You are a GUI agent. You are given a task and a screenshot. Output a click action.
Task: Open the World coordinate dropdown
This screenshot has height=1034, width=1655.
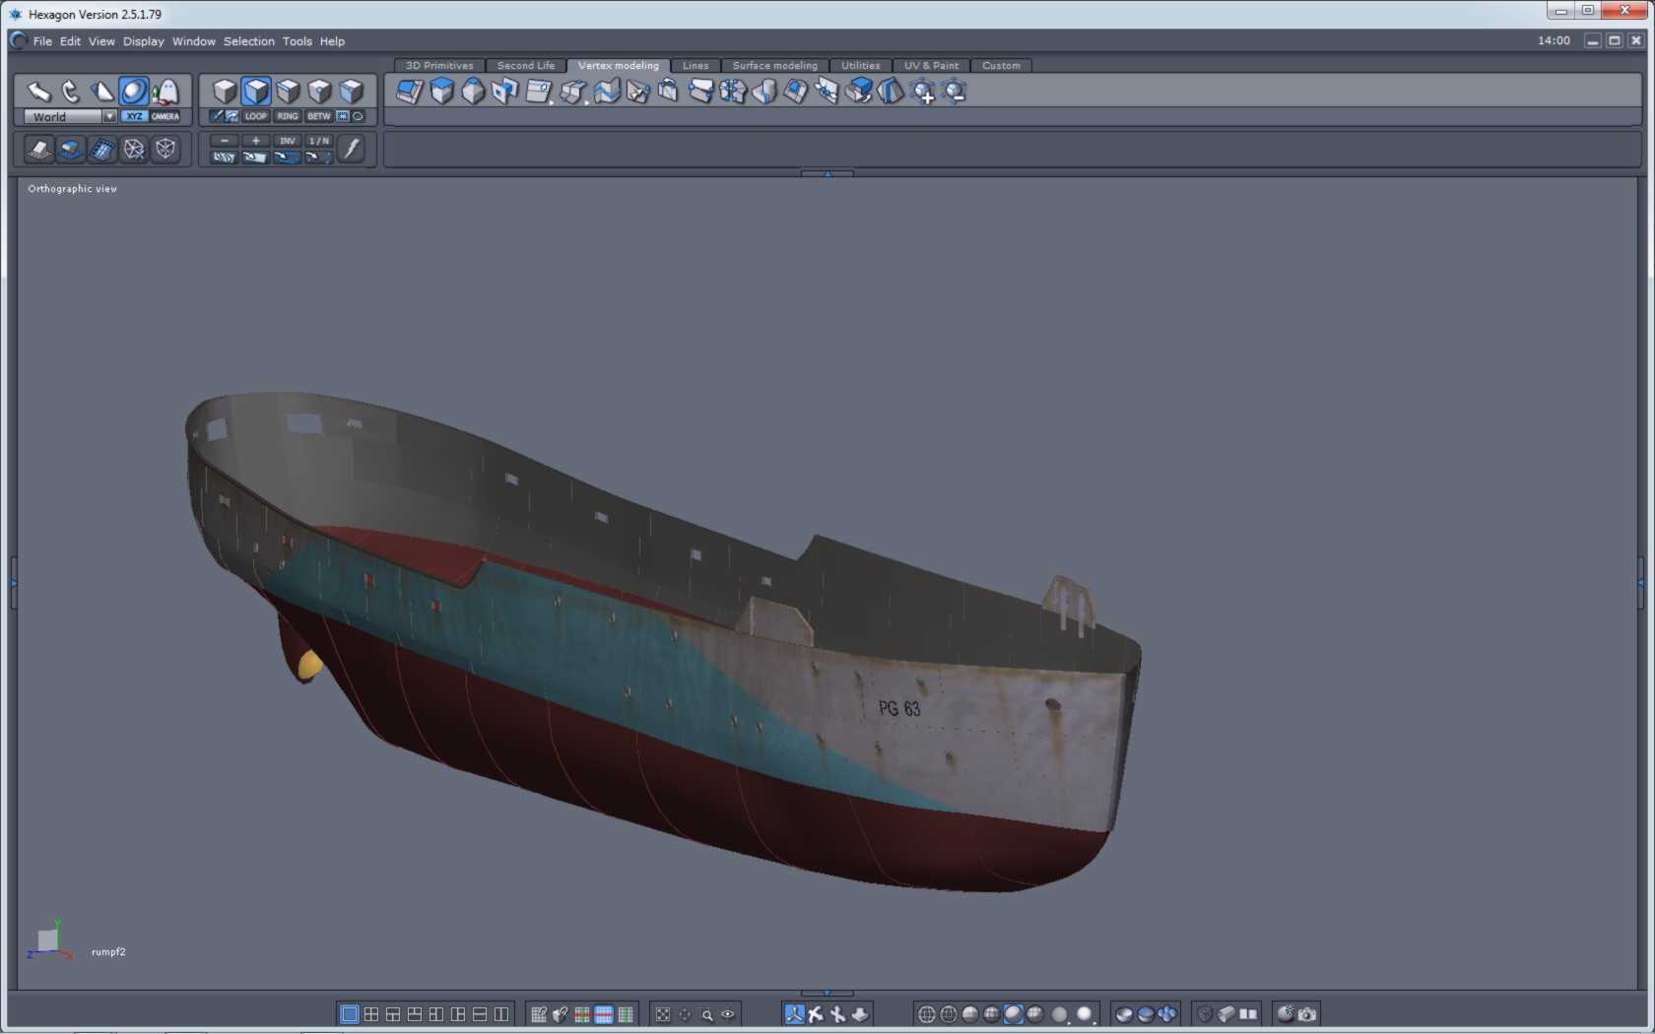[109, 116]
